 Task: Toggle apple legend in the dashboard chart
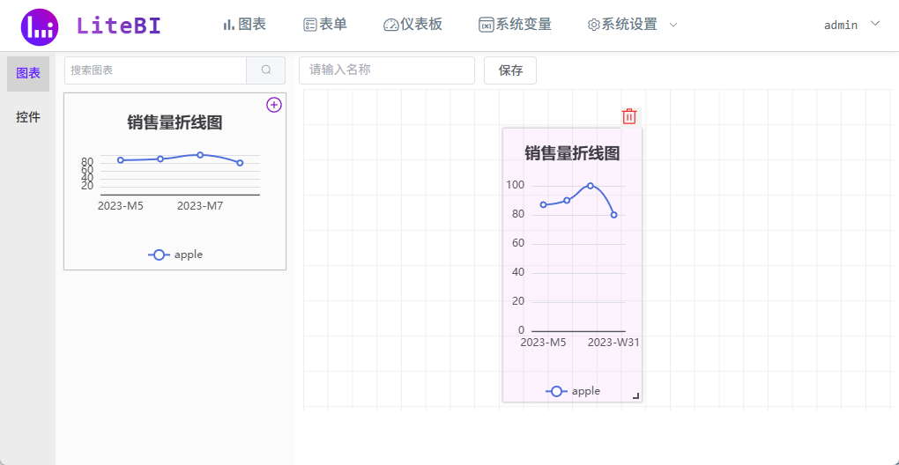[x=573, y=391]
